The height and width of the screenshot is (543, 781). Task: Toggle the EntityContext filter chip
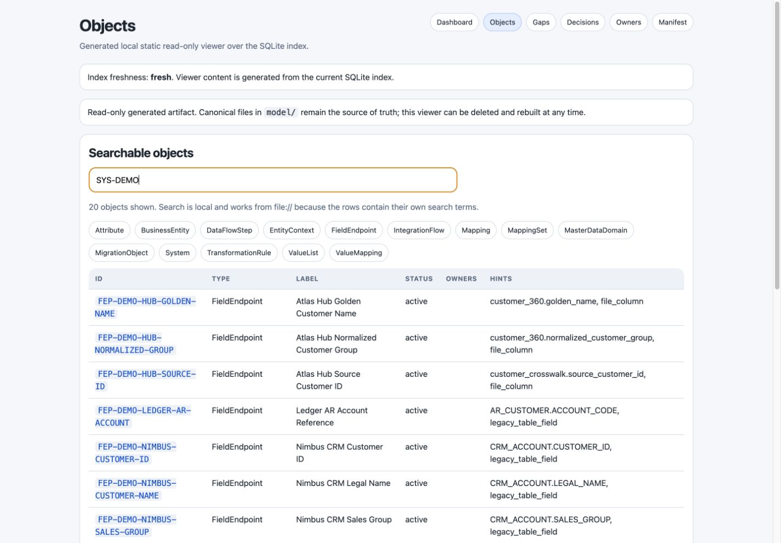coord(292,230)
